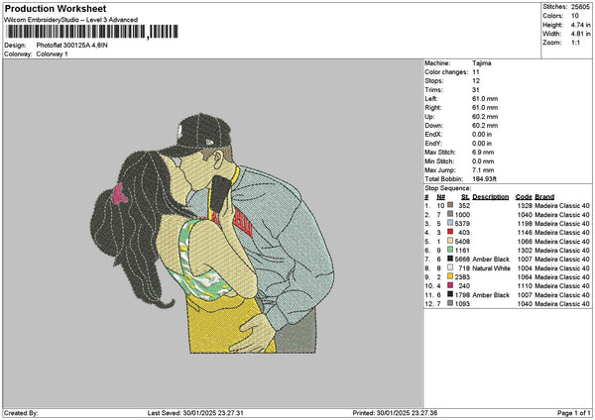This screenshot has width=595, height=420.
Task: Click the beige swatch for thread code 1066
Action: point(450,241)
